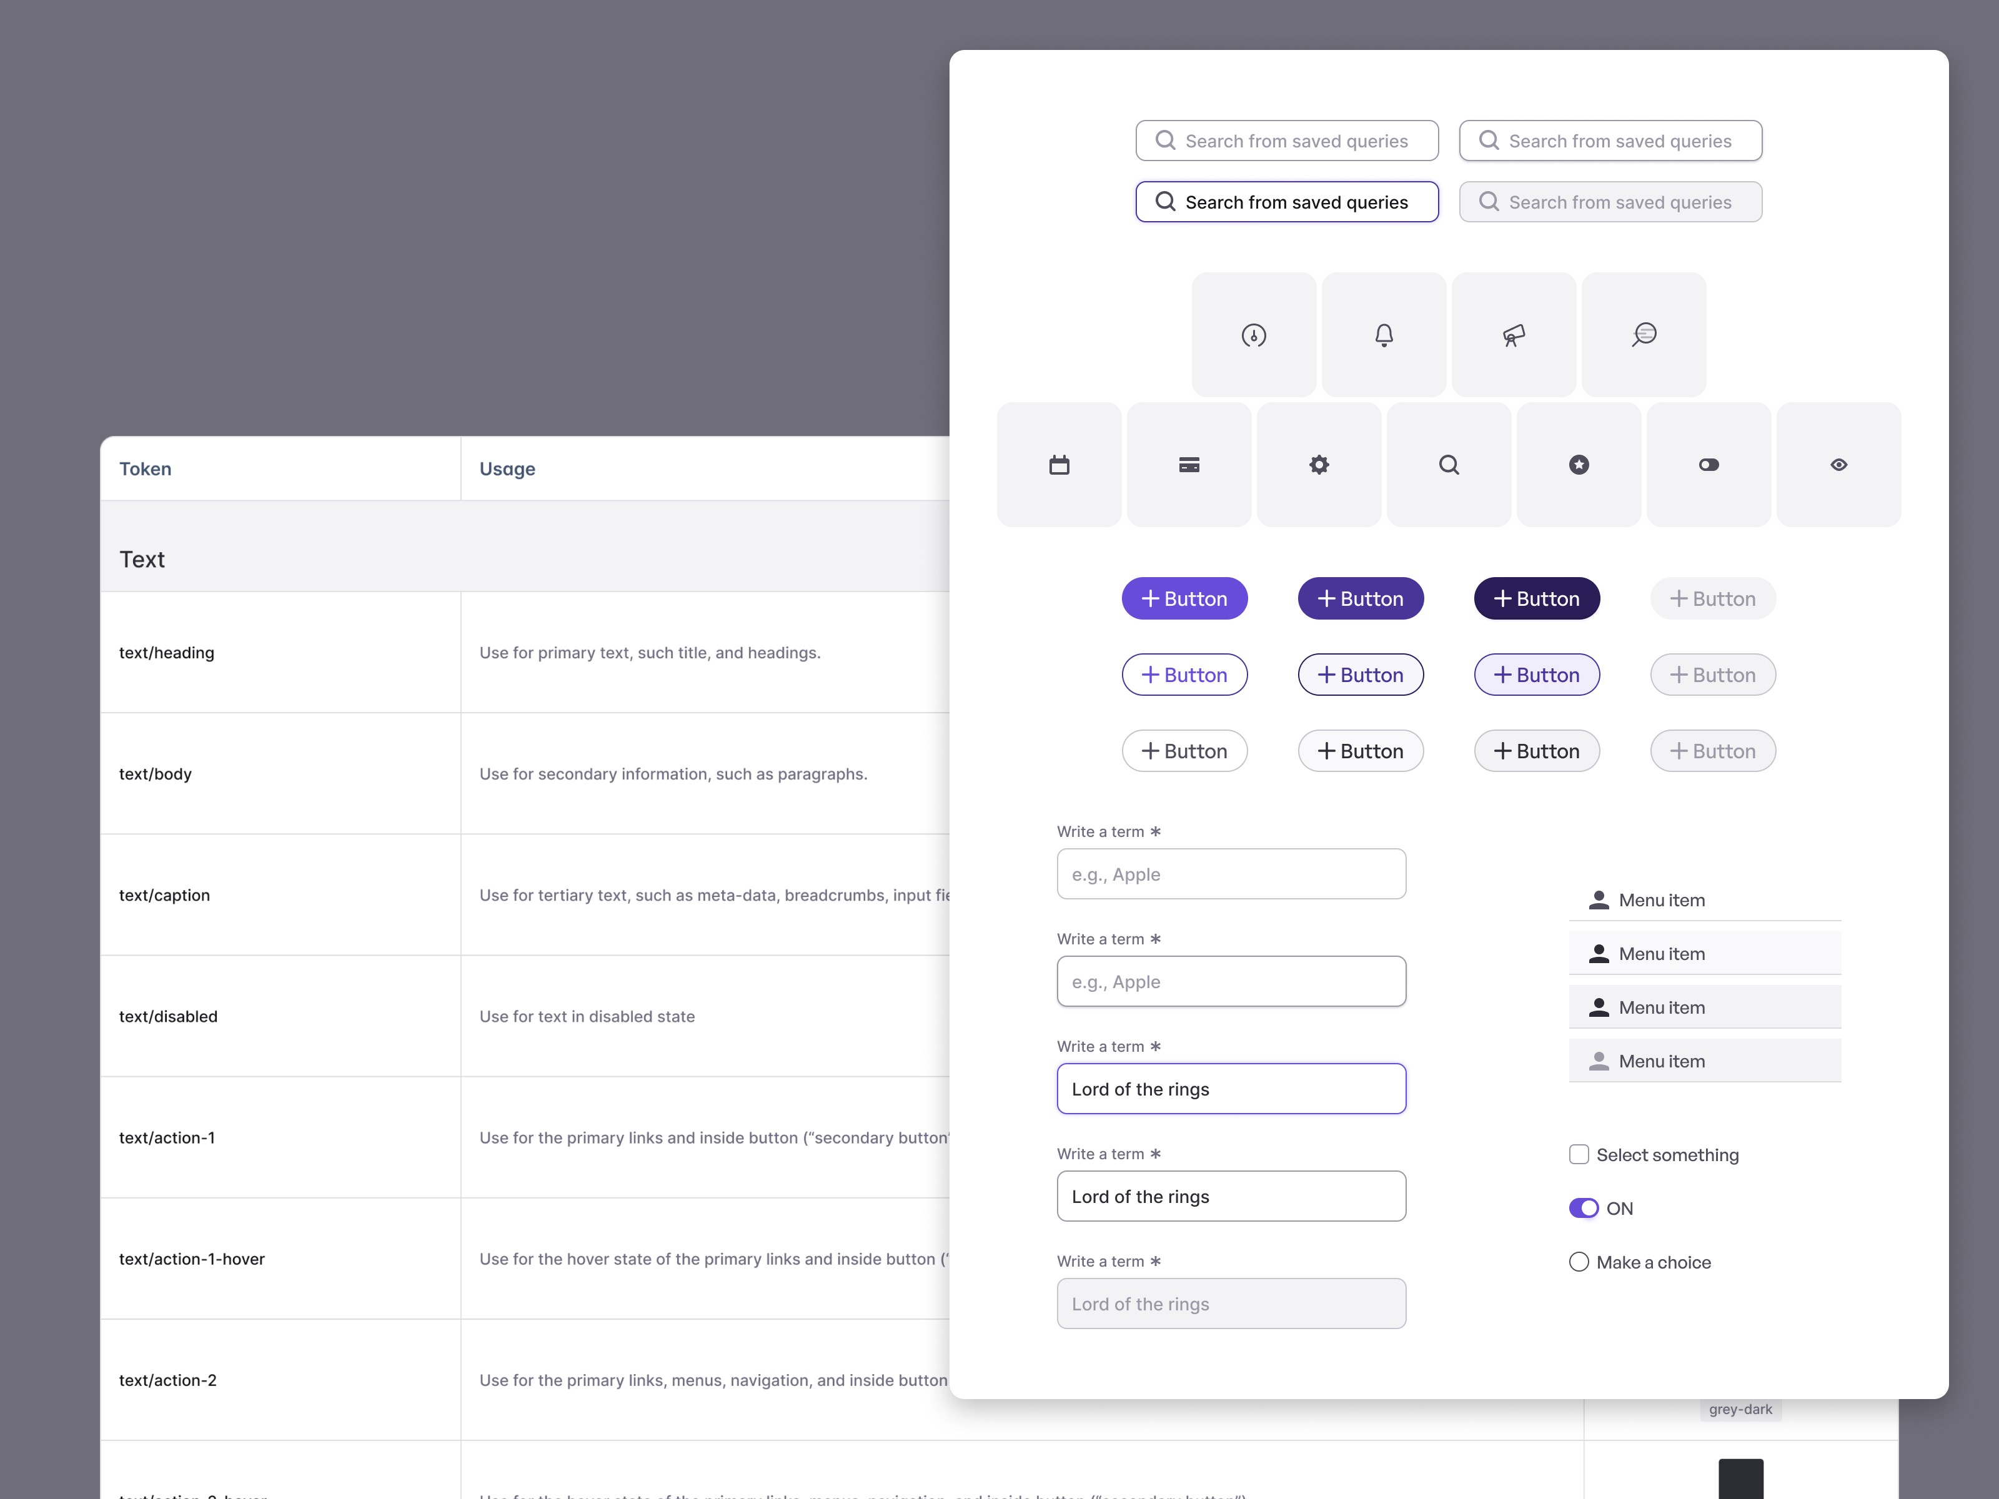Select the speedometer gauge icon
The height and width of the screenshot is (1499, 1999).
1254,334
